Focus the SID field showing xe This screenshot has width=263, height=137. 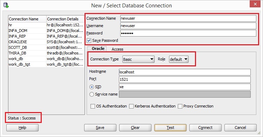pos(185,87)
